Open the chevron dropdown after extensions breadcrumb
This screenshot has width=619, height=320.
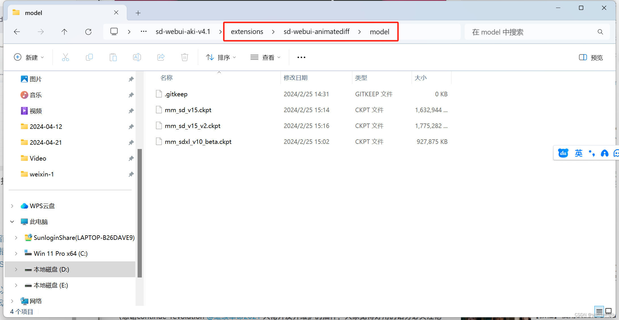273,32
